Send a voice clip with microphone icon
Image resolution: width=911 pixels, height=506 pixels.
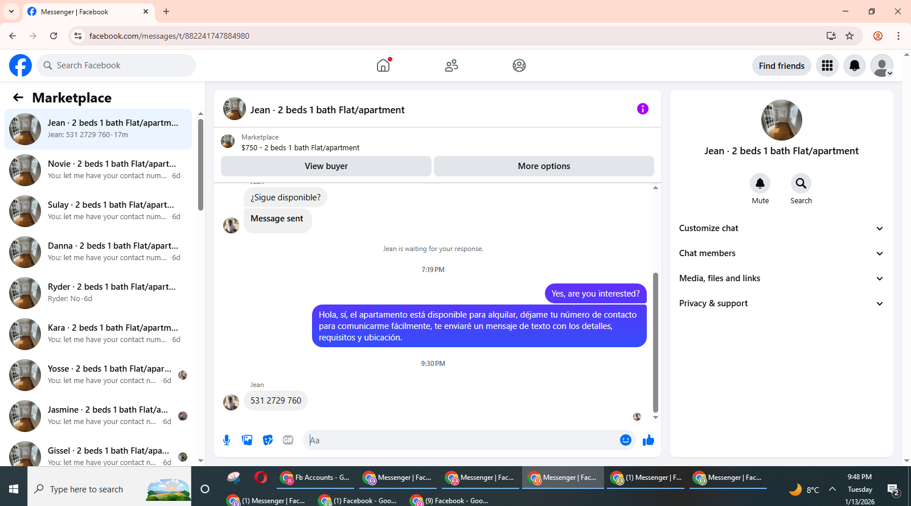[x=227, y=440]
